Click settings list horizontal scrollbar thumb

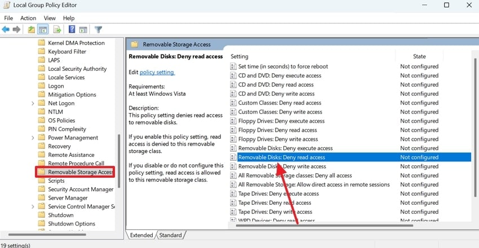325,226
